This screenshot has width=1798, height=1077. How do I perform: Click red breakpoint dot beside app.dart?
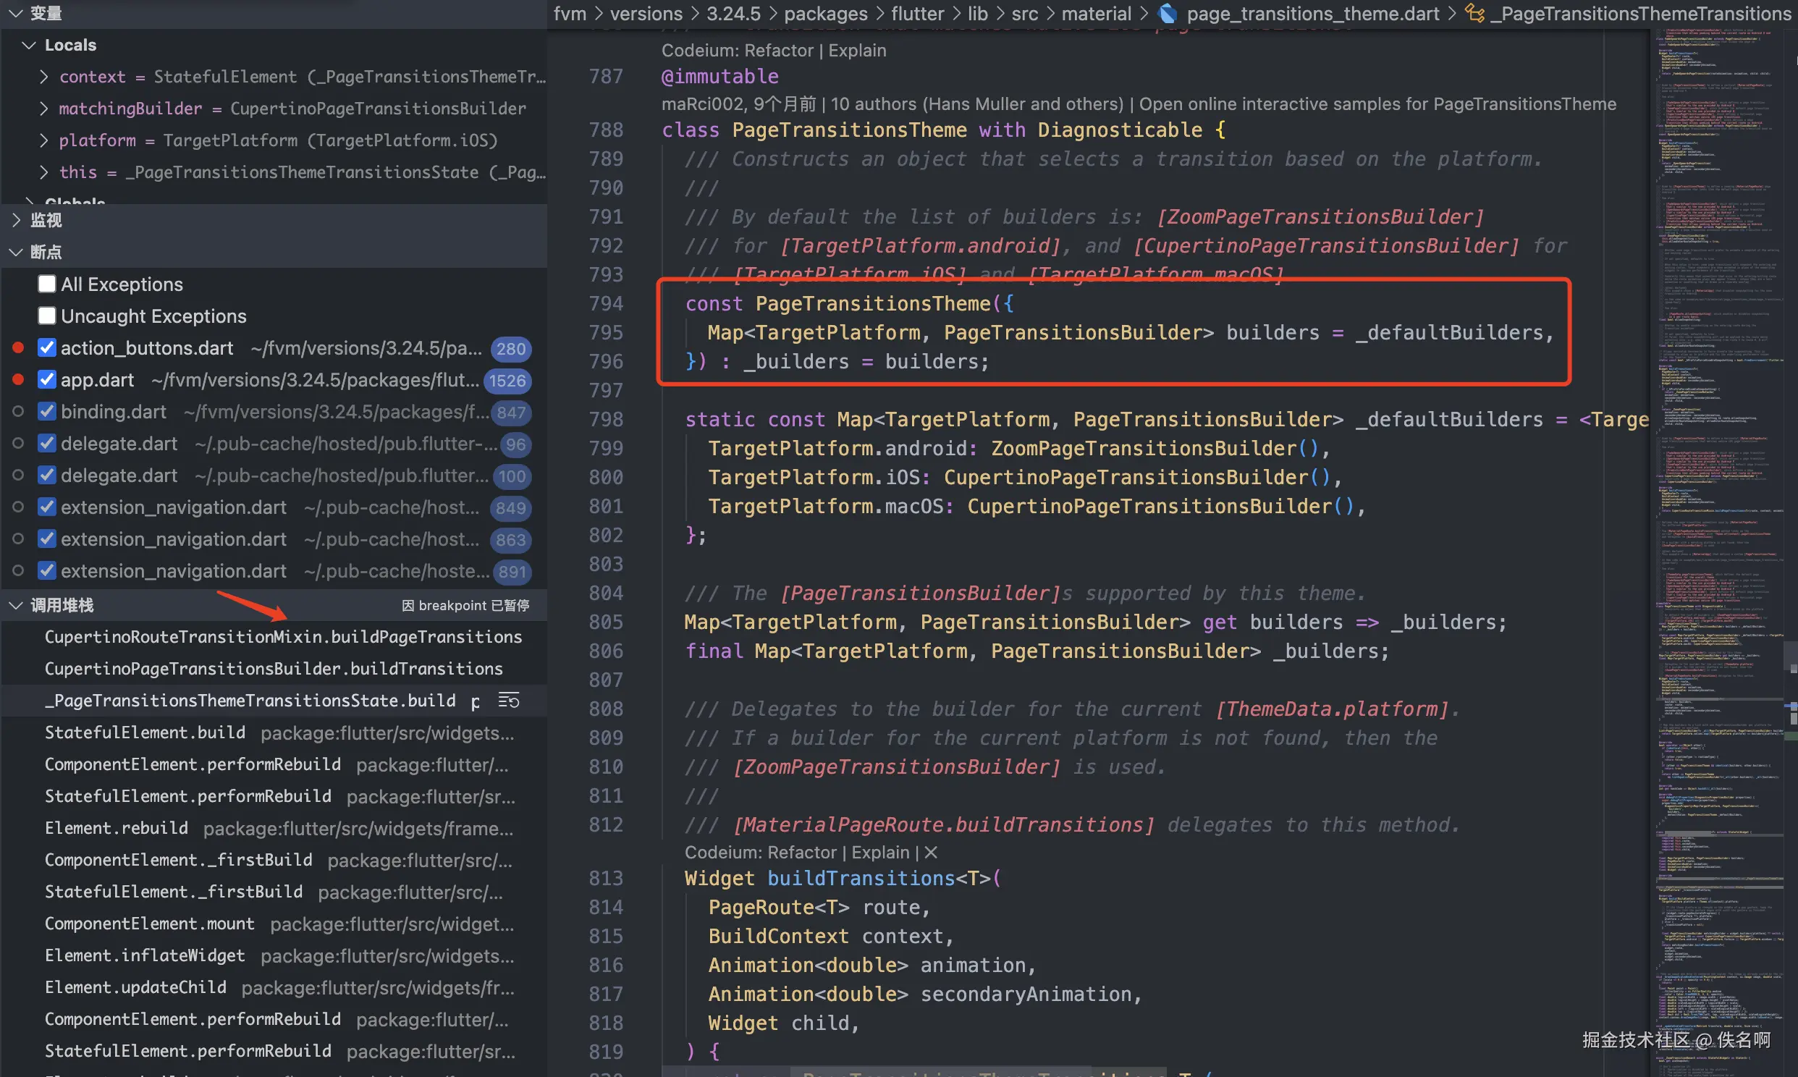[19, 379]
